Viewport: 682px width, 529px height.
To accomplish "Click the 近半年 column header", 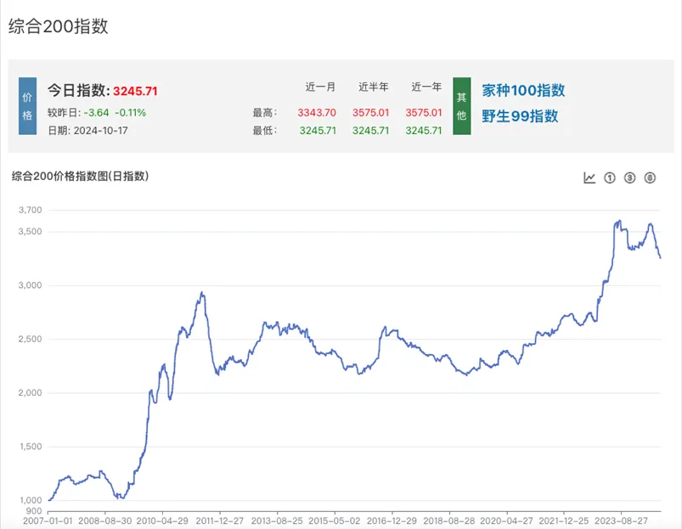I will pyautogui.click(x=373, y=87).
